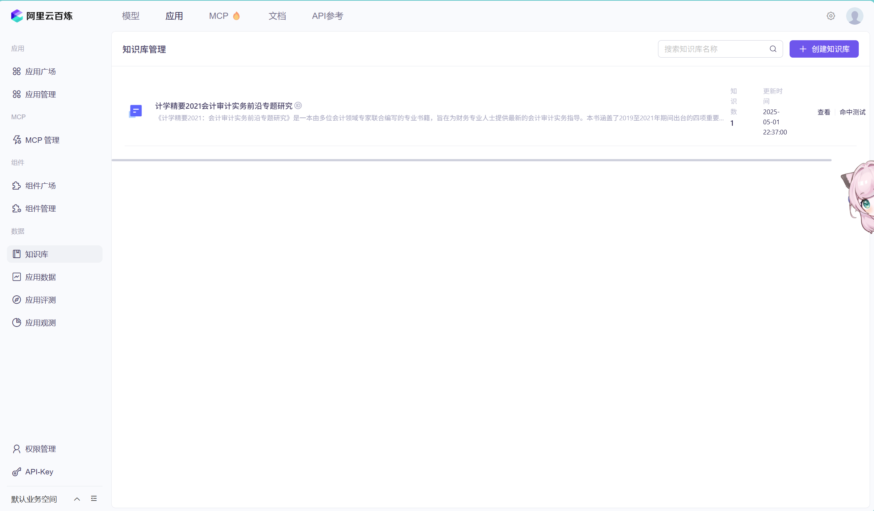This screenshot has width=874, height=511.
Task: Copy the knowledge base ID icon
Action: 298,105
